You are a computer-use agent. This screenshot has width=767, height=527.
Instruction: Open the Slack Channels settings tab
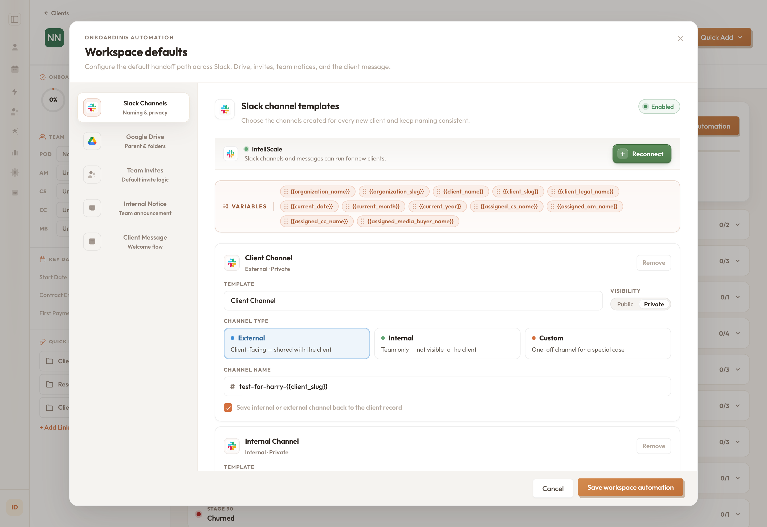[133, 108]
